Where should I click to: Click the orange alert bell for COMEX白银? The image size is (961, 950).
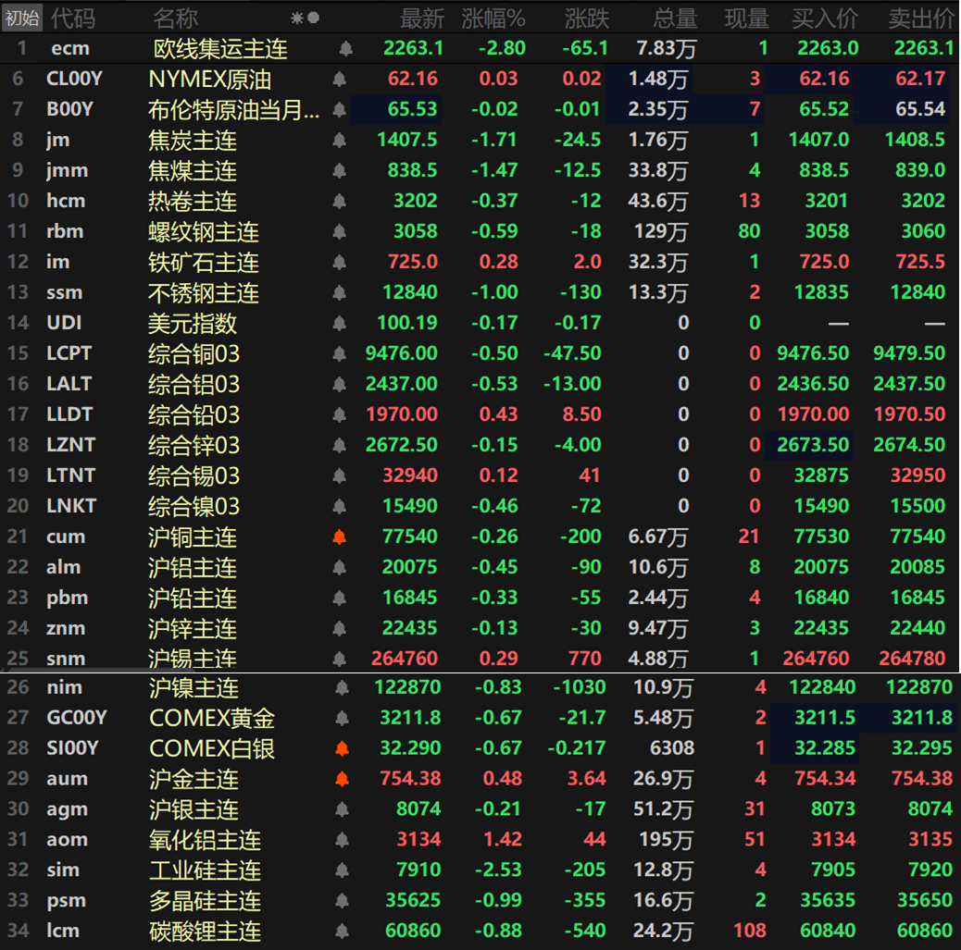[x=342, y=748]
